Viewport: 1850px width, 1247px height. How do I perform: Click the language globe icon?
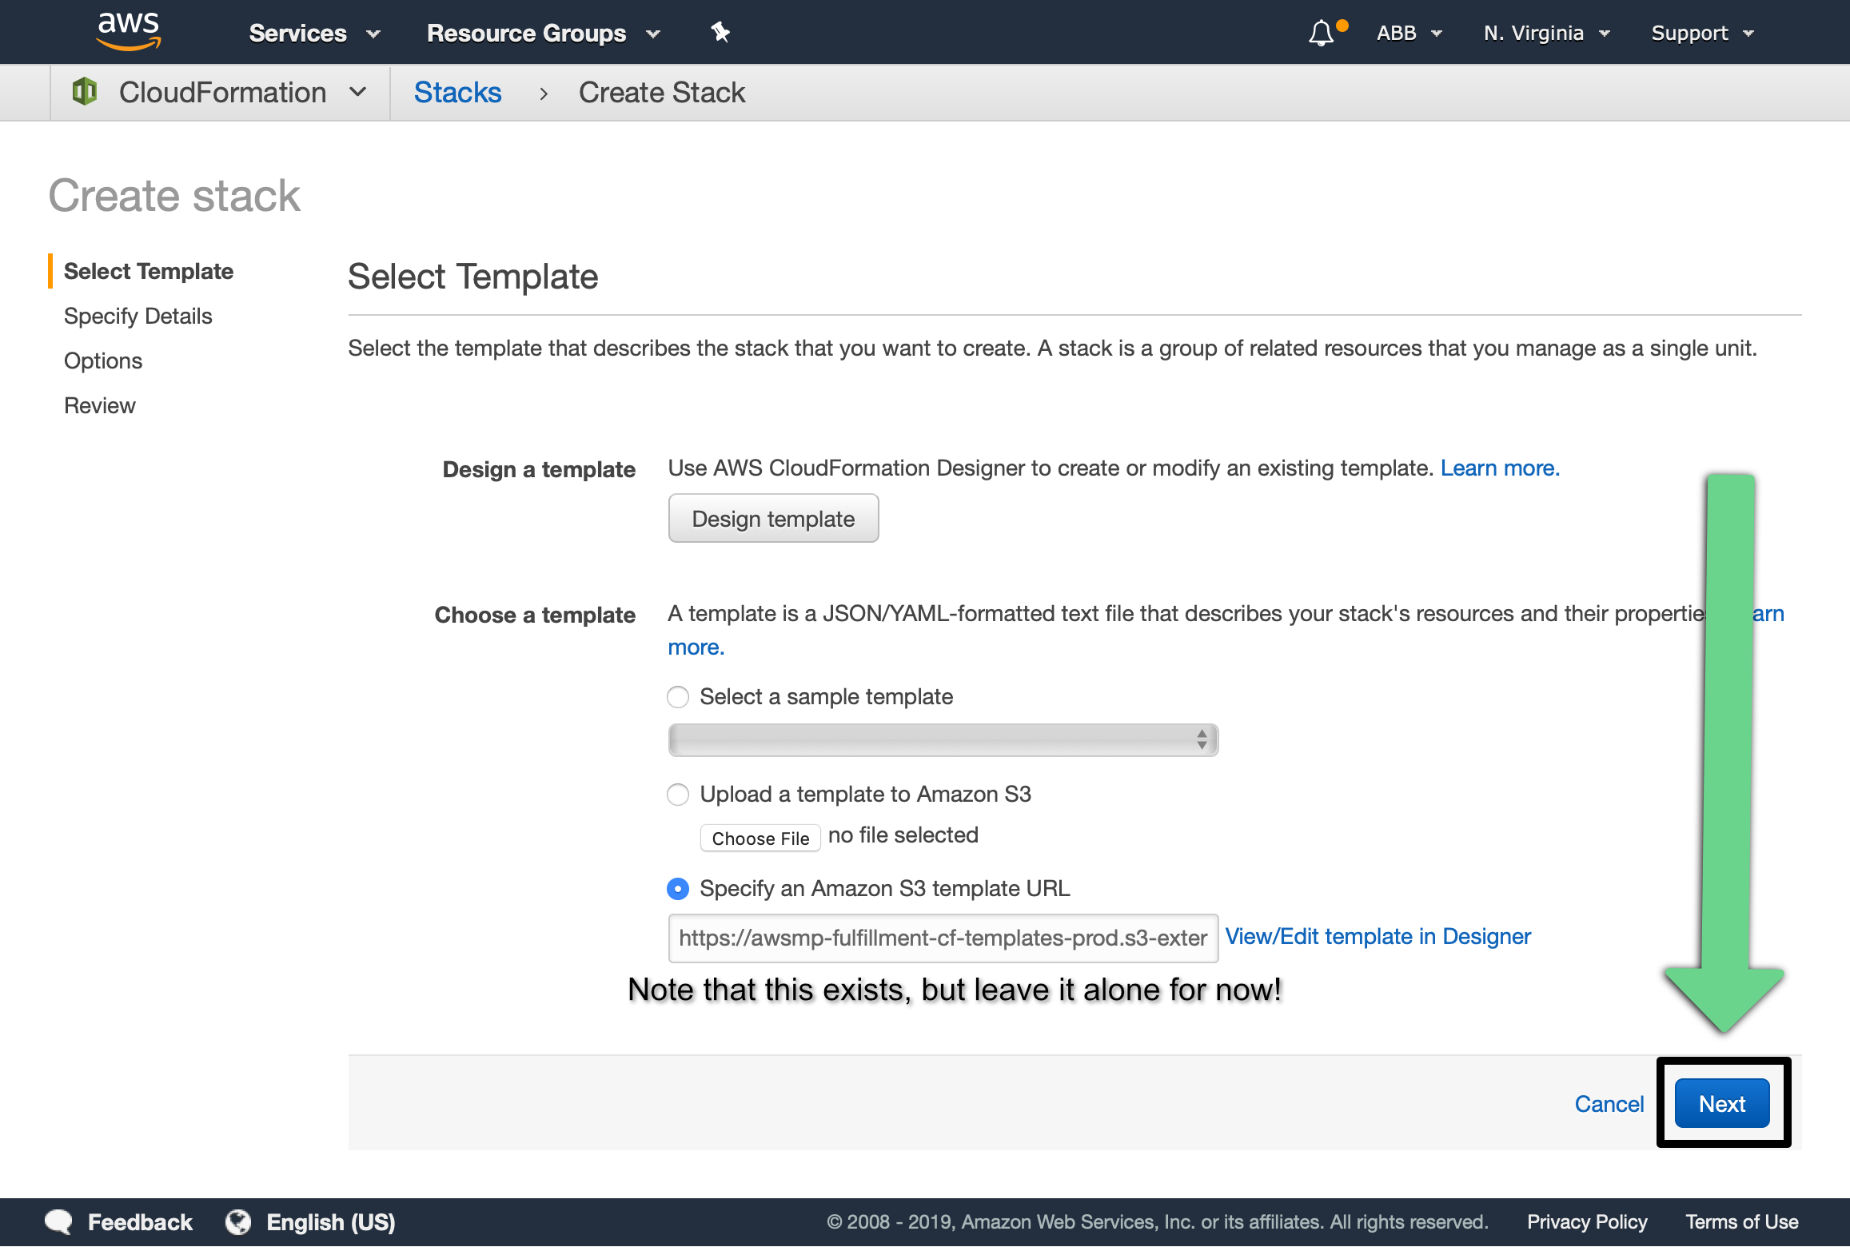pos(237,1221)
